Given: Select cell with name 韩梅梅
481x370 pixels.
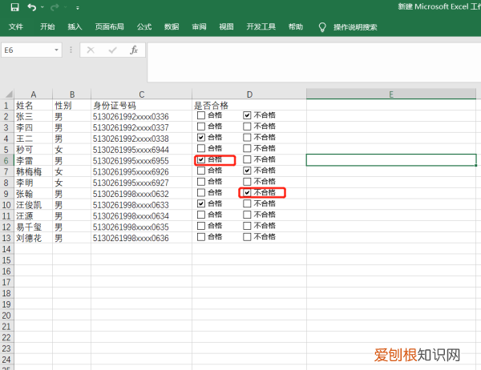Looking at the screenshot, I should [x=33, y=171].
